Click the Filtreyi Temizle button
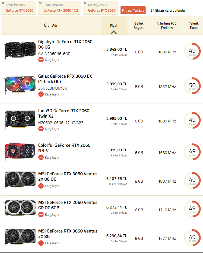203x253 pixels. pos(133,11)
